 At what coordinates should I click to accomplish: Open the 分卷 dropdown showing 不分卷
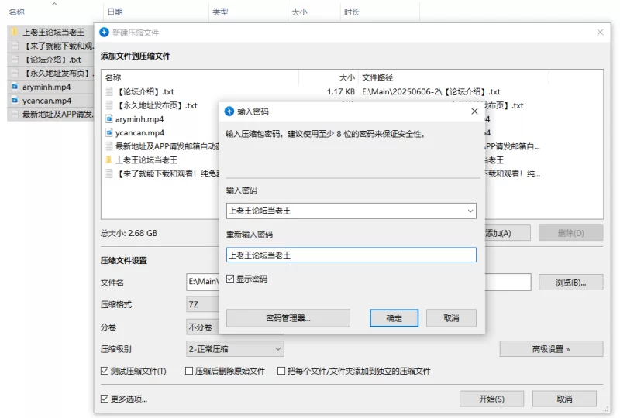(202, 327)
